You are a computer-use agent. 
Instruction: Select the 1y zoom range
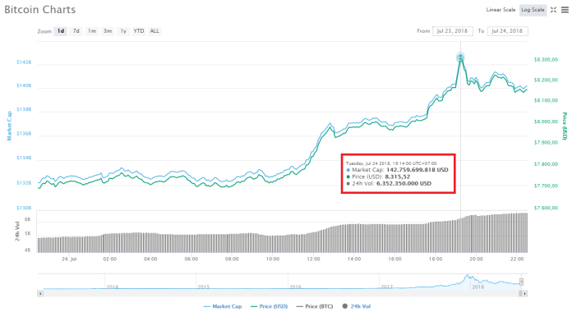tap(123, 31)
